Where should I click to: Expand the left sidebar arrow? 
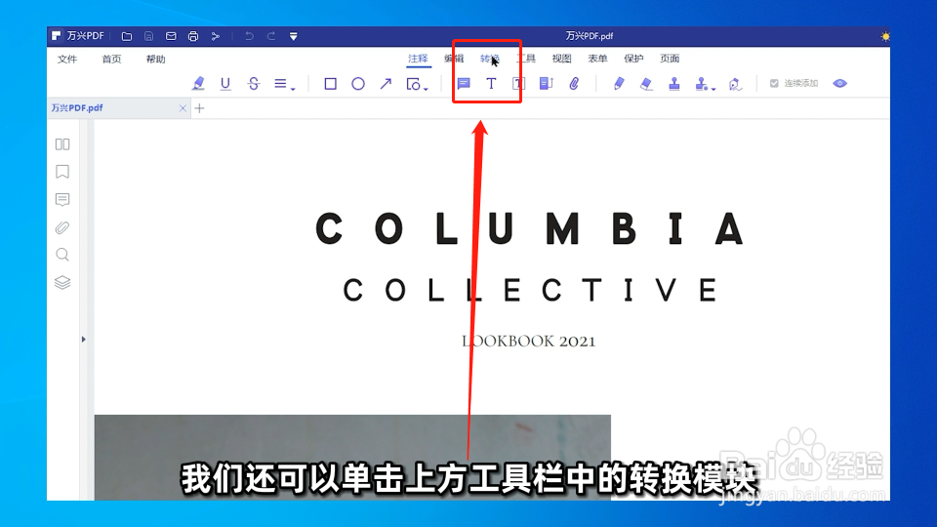coord(84,340)
